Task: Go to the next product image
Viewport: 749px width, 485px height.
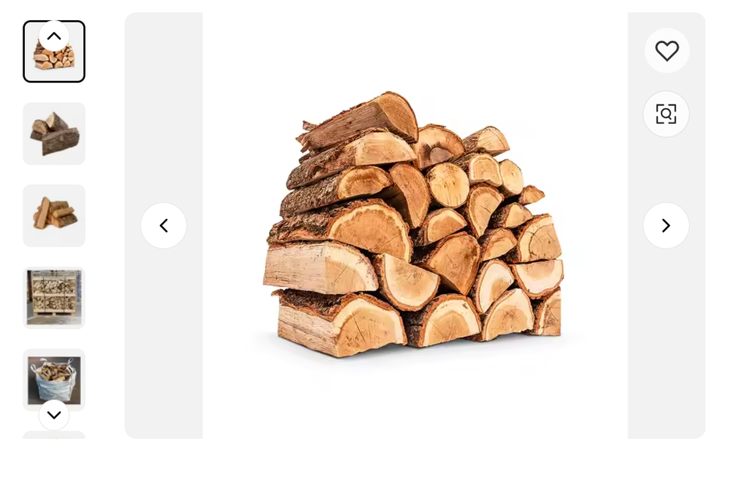Action: tap(666, 225)
